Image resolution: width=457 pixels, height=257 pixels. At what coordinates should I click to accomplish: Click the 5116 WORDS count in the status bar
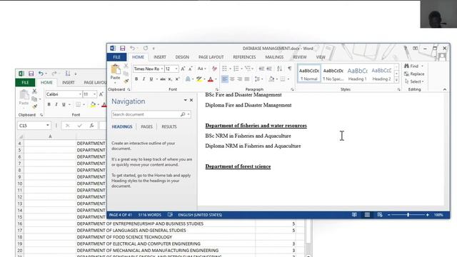click(150, 215)
